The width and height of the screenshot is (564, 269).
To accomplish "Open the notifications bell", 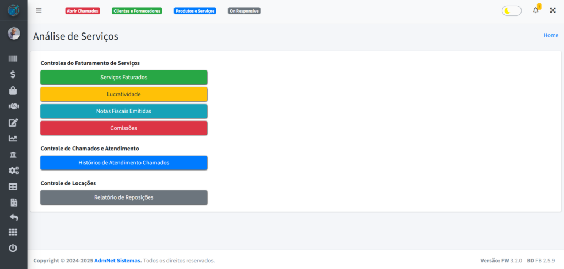I will pos(535,10).
